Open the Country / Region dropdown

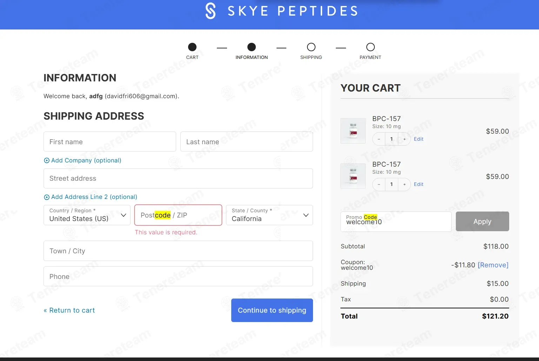(x=87, y=215)
